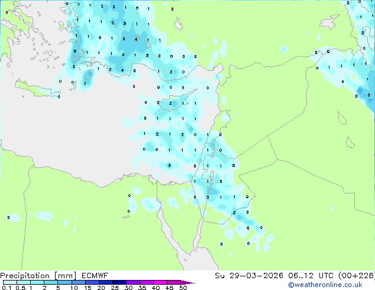Click the 'Precipitation' title text
The image size is (375, 290).
tap(25, 276)
